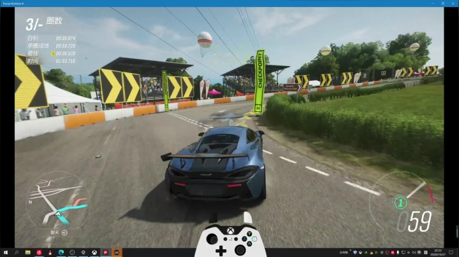Screen dimensions: 459x257
Task: Click the D-pad on controller overlay
Action: tap(221, 251)
